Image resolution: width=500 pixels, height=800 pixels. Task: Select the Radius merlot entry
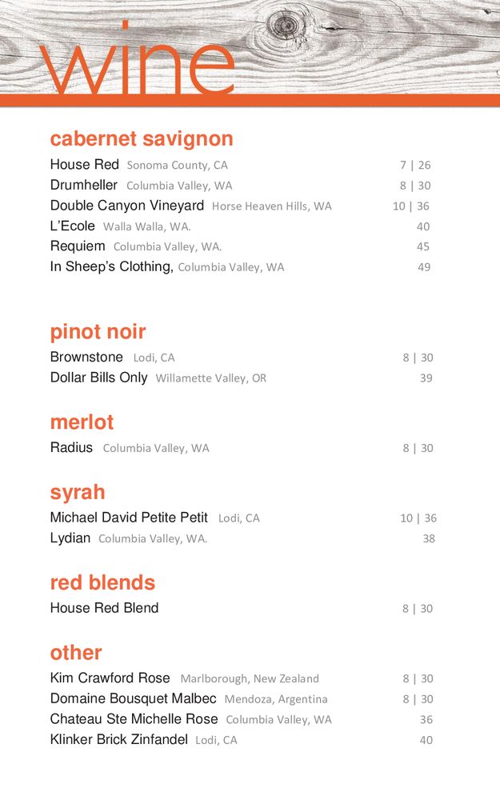(72, 447)
